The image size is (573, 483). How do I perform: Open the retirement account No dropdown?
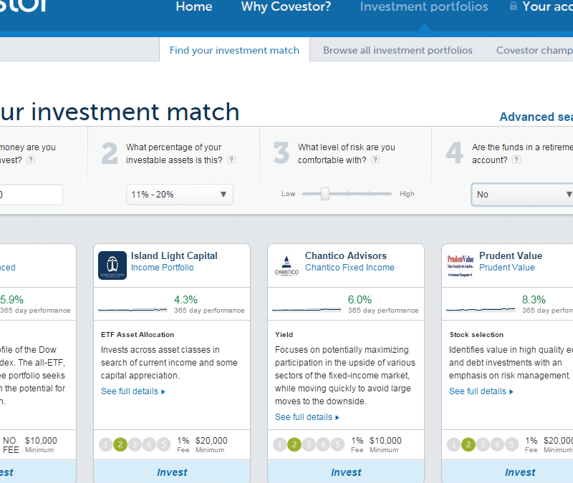pyautogui.click(x=523, y=194)
